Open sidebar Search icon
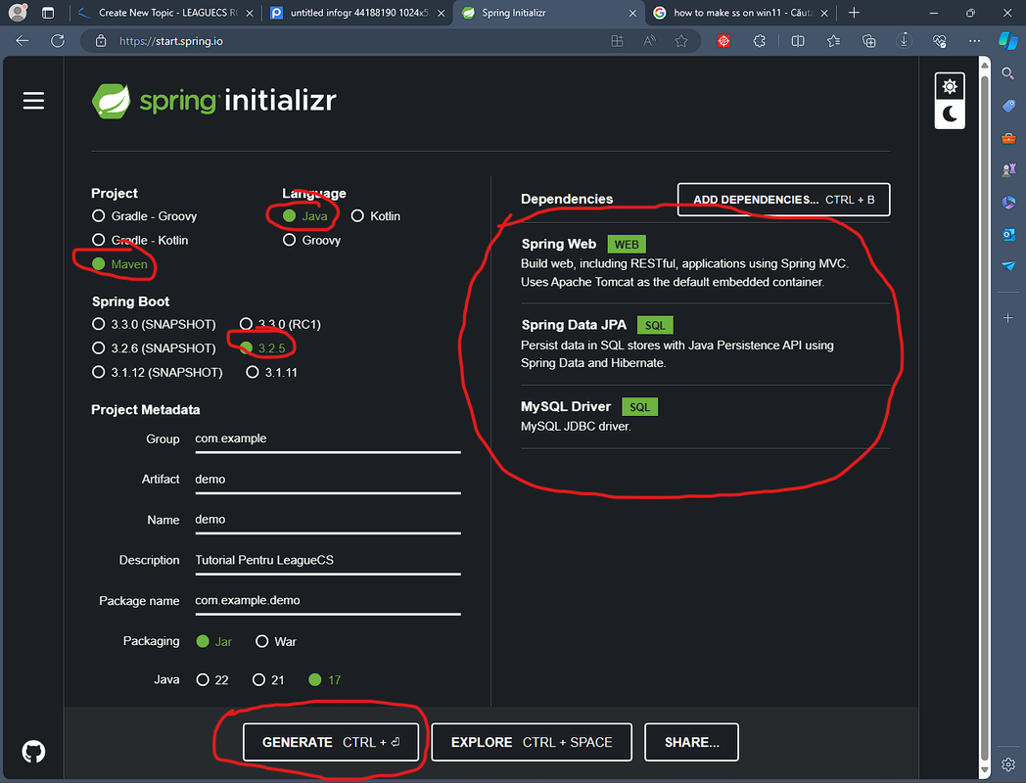This screenshot has height=783, width=1026. pos(1008,73)
